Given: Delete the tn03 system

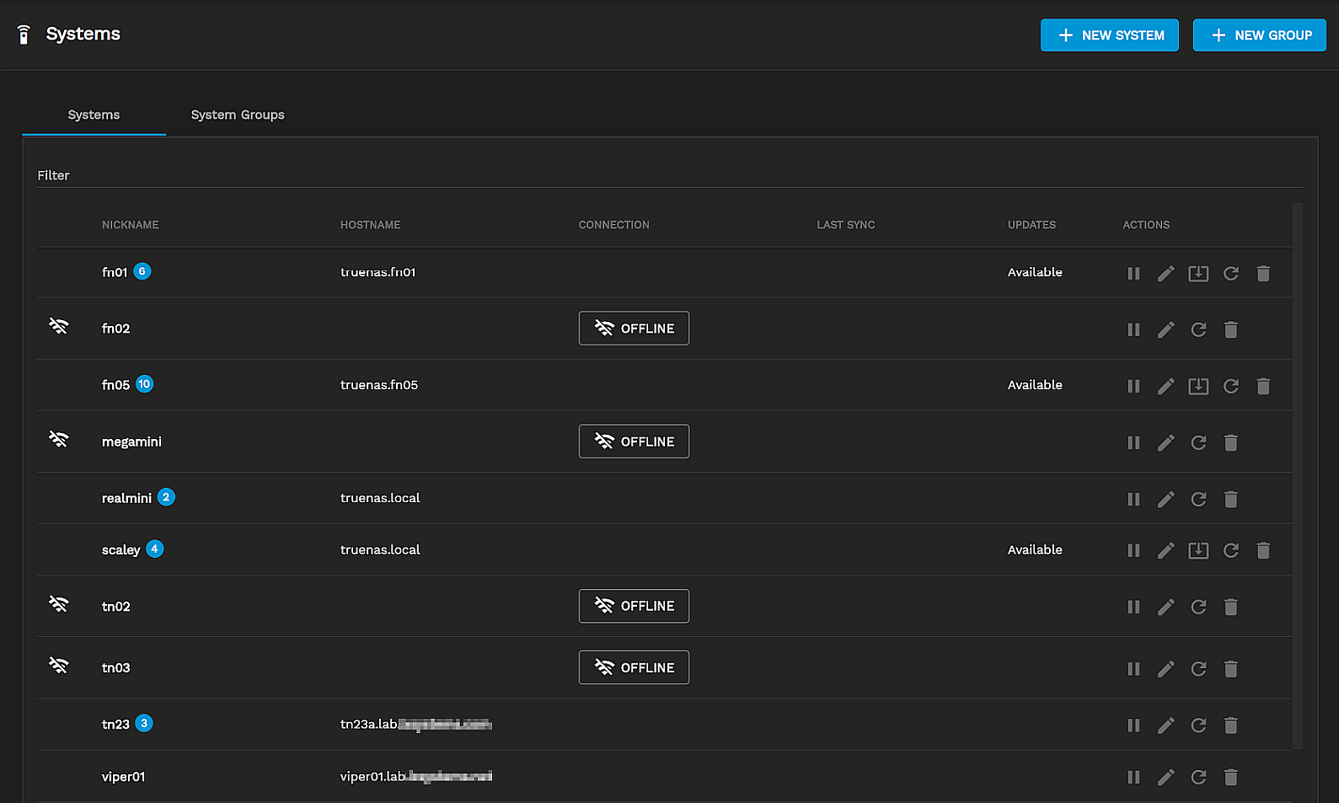Looking at the screenshot, I should pos(1230,668).
